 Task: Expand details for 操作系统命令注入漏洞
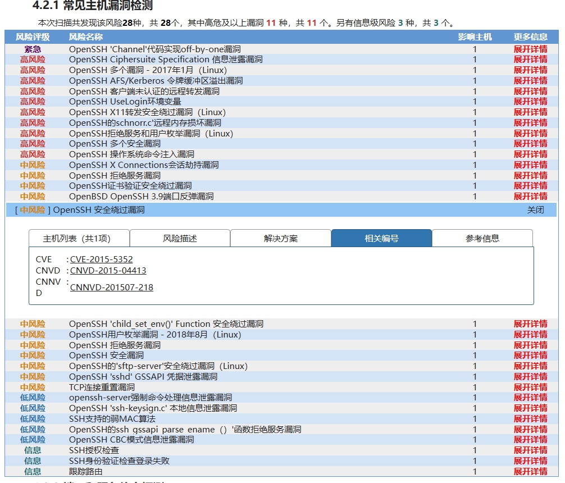[530, 154]
